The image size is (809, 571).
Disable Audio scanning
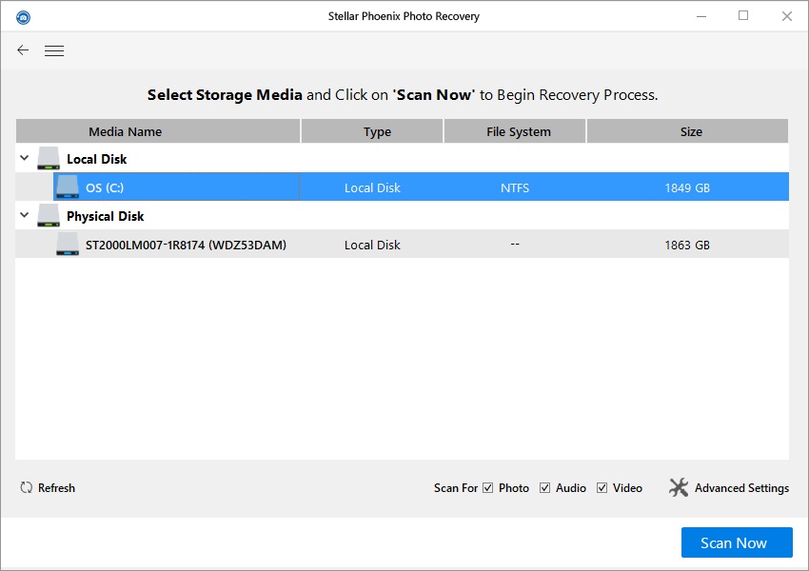[543, 487]
